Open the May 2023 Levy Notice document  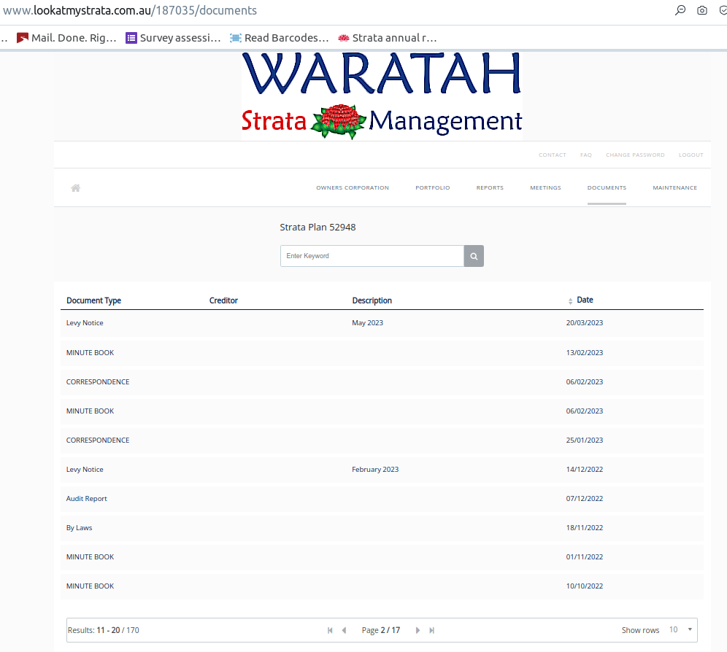85,323
